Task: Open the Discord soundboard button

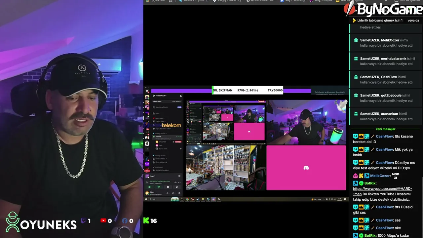Action: click(x=177, y=187)
